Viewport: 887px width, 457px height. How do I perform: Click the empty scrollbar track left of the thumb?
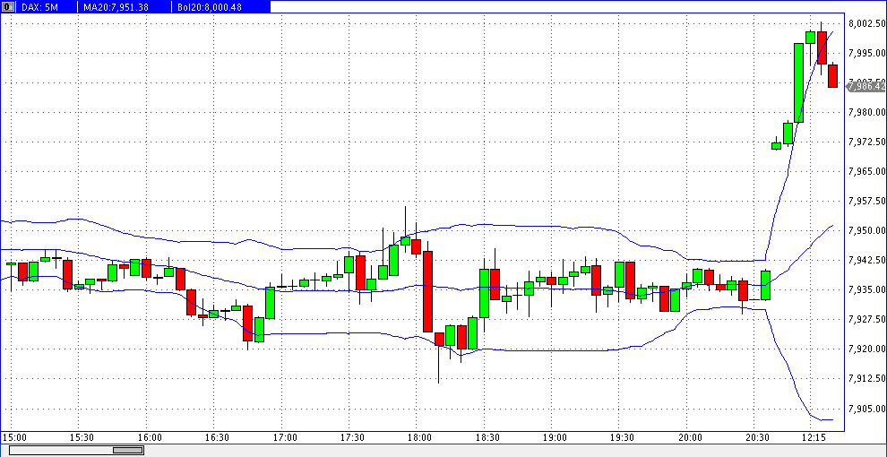click(x=61, y=450)
